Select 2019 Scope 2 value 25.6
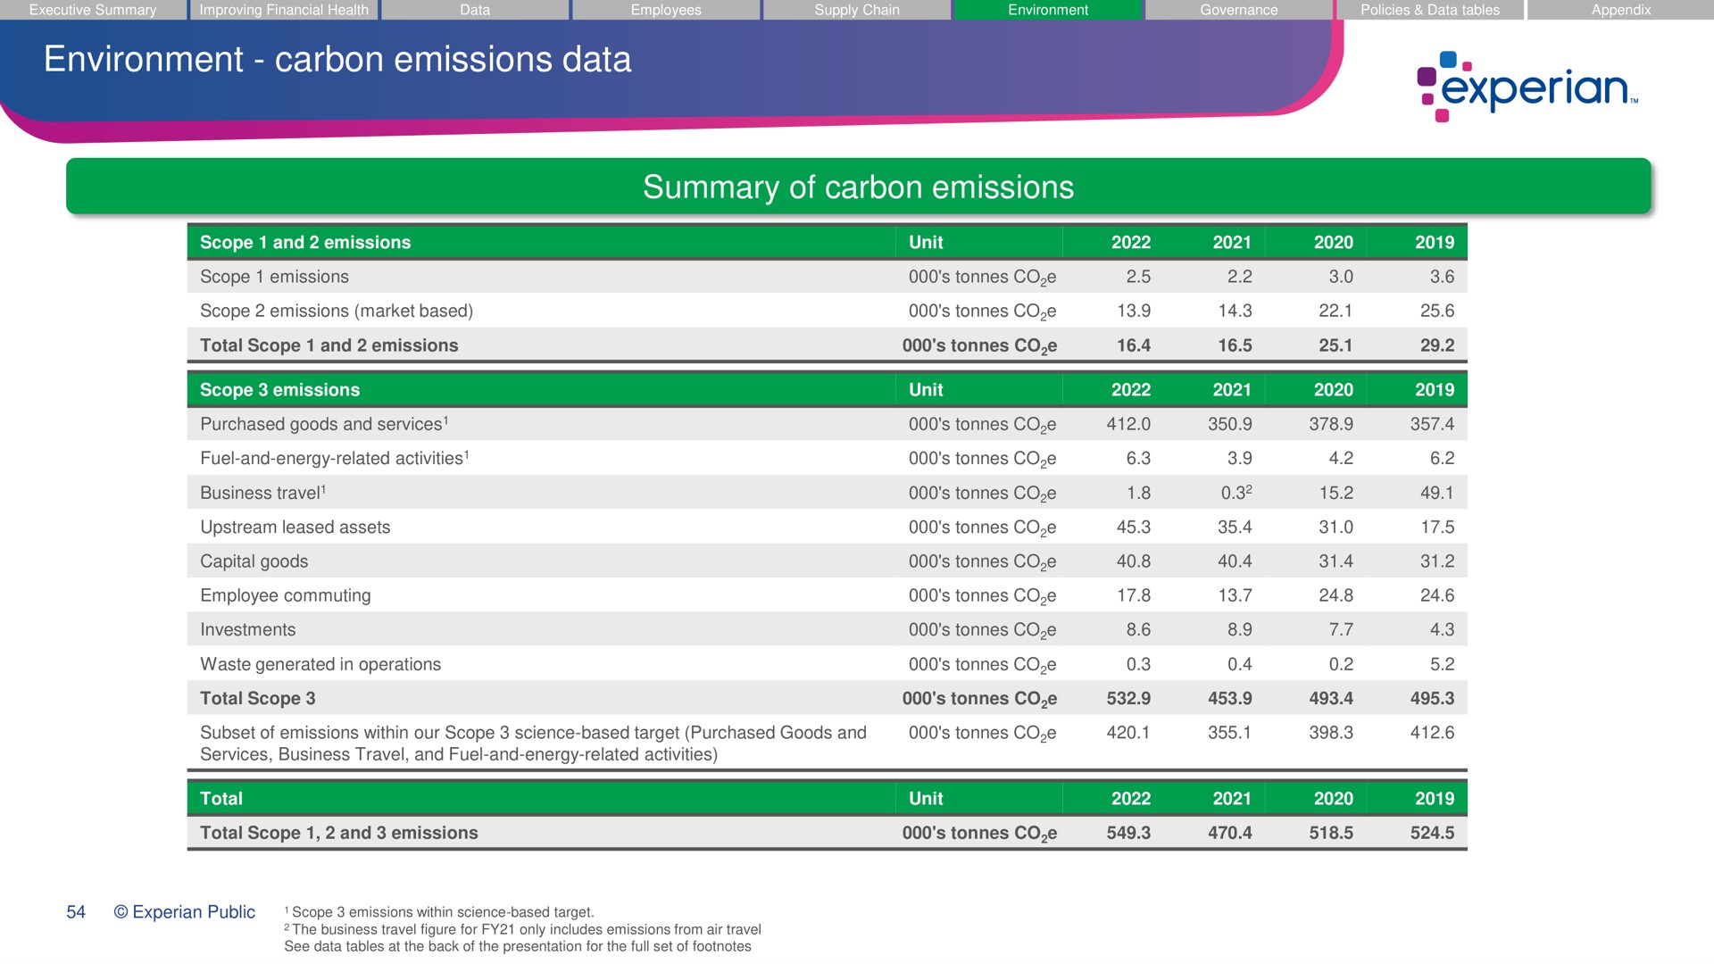Viewport: 1714px width, 964px height. click(1437, 311)
